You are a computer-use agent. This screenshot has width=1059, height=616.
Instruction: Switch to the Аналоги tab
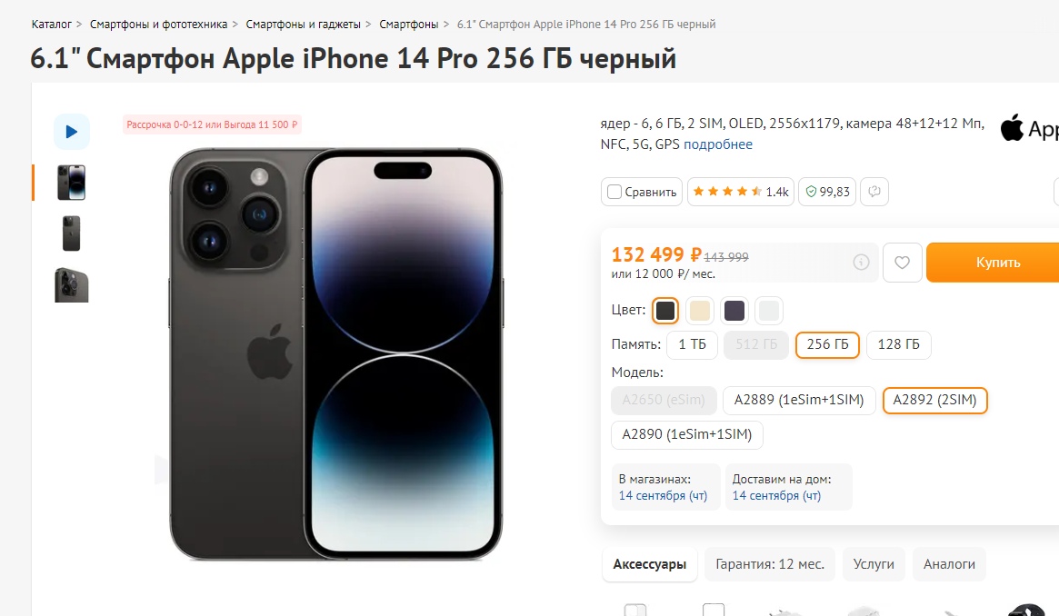click(x=949, y=564)
